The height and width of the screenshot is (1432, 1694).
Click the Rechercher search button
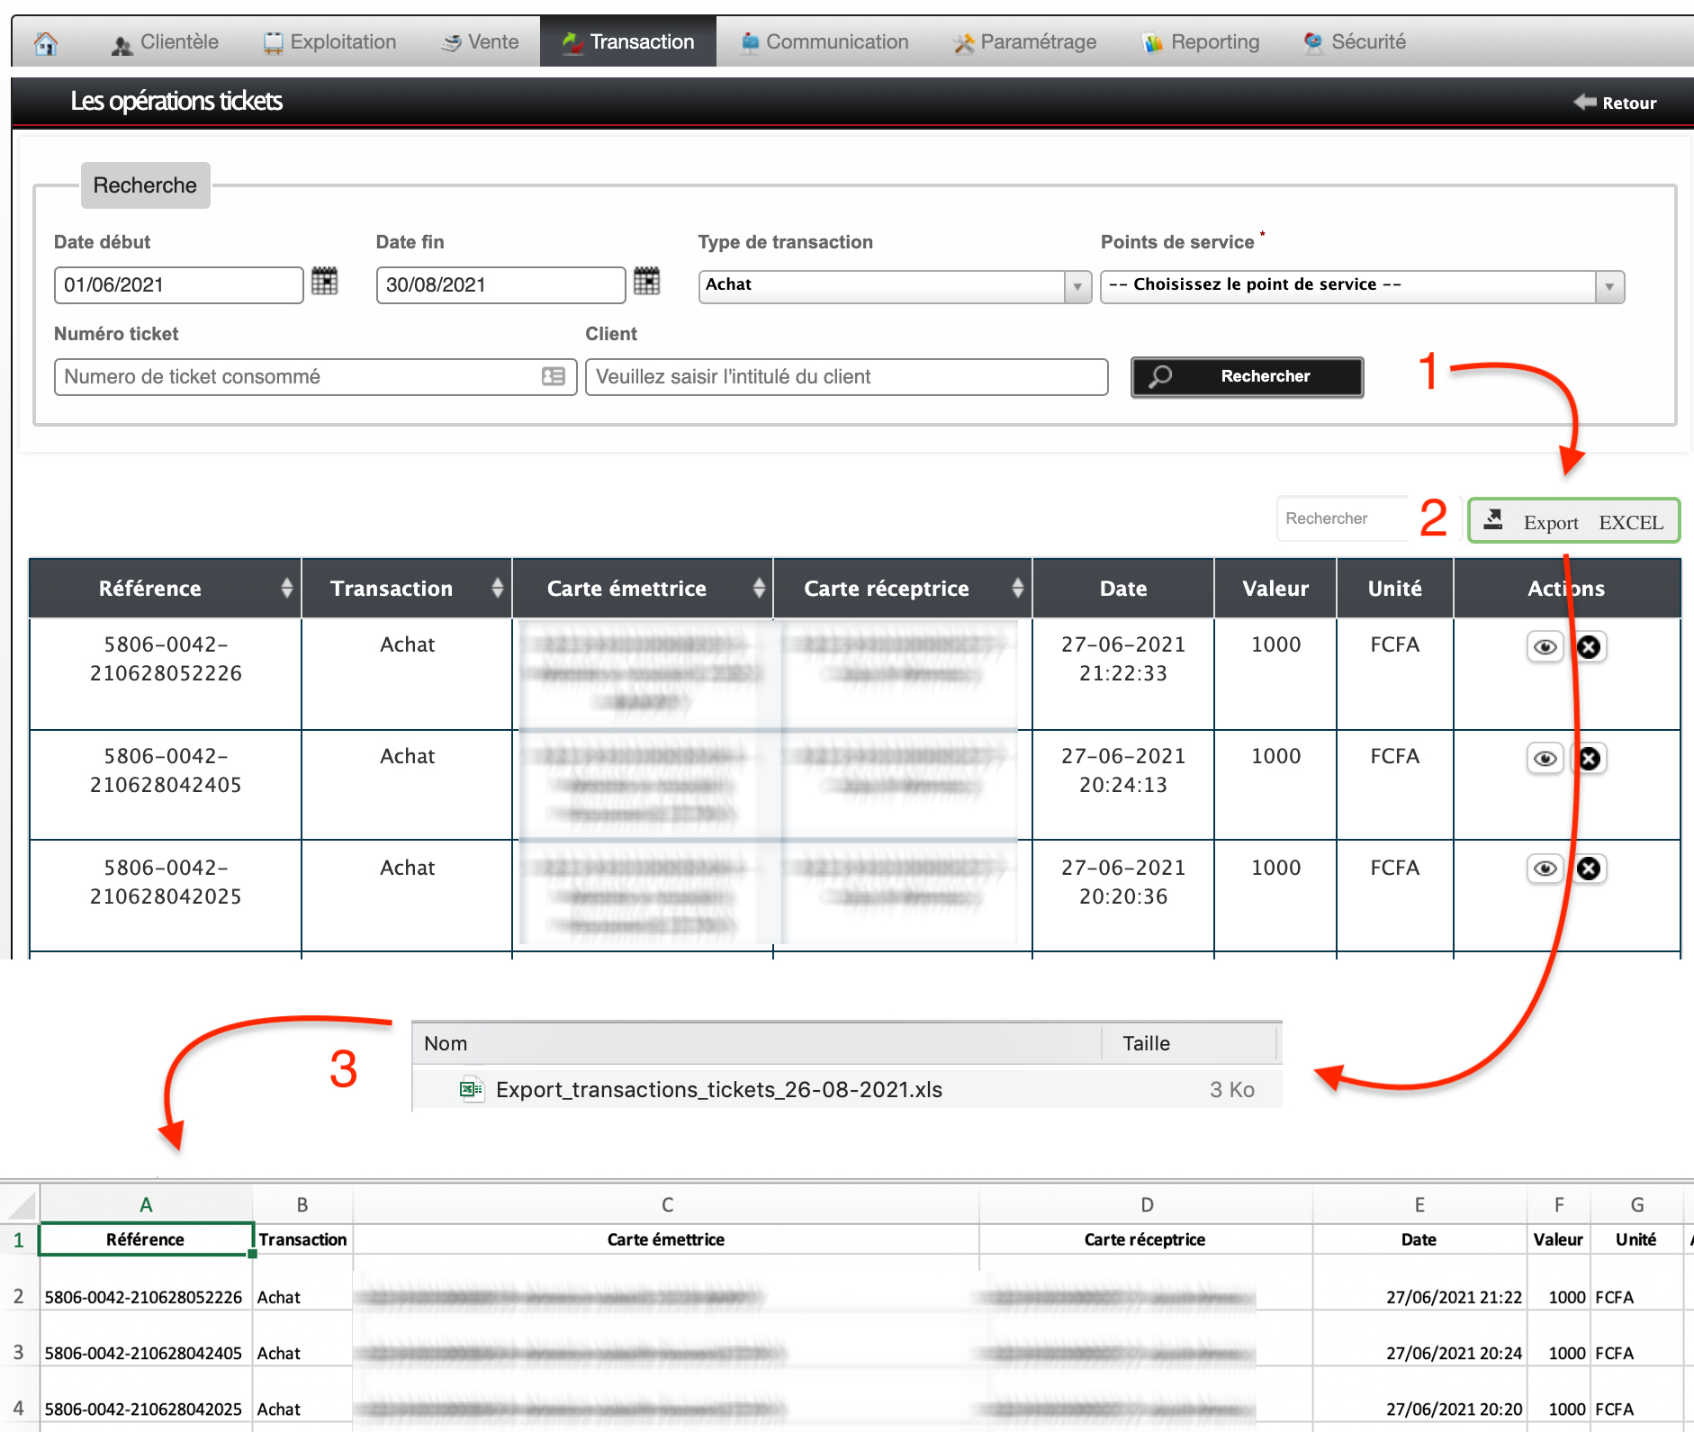(x=1247, y=376)
